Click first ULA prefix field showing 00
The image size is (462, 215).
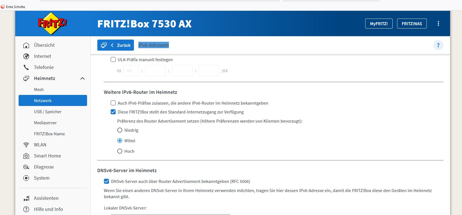point(131,71)
